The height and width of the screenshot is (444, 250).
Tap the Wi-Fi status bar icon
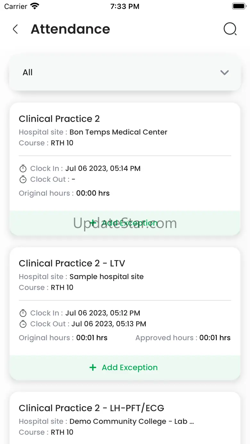click(x=34, y=6)
